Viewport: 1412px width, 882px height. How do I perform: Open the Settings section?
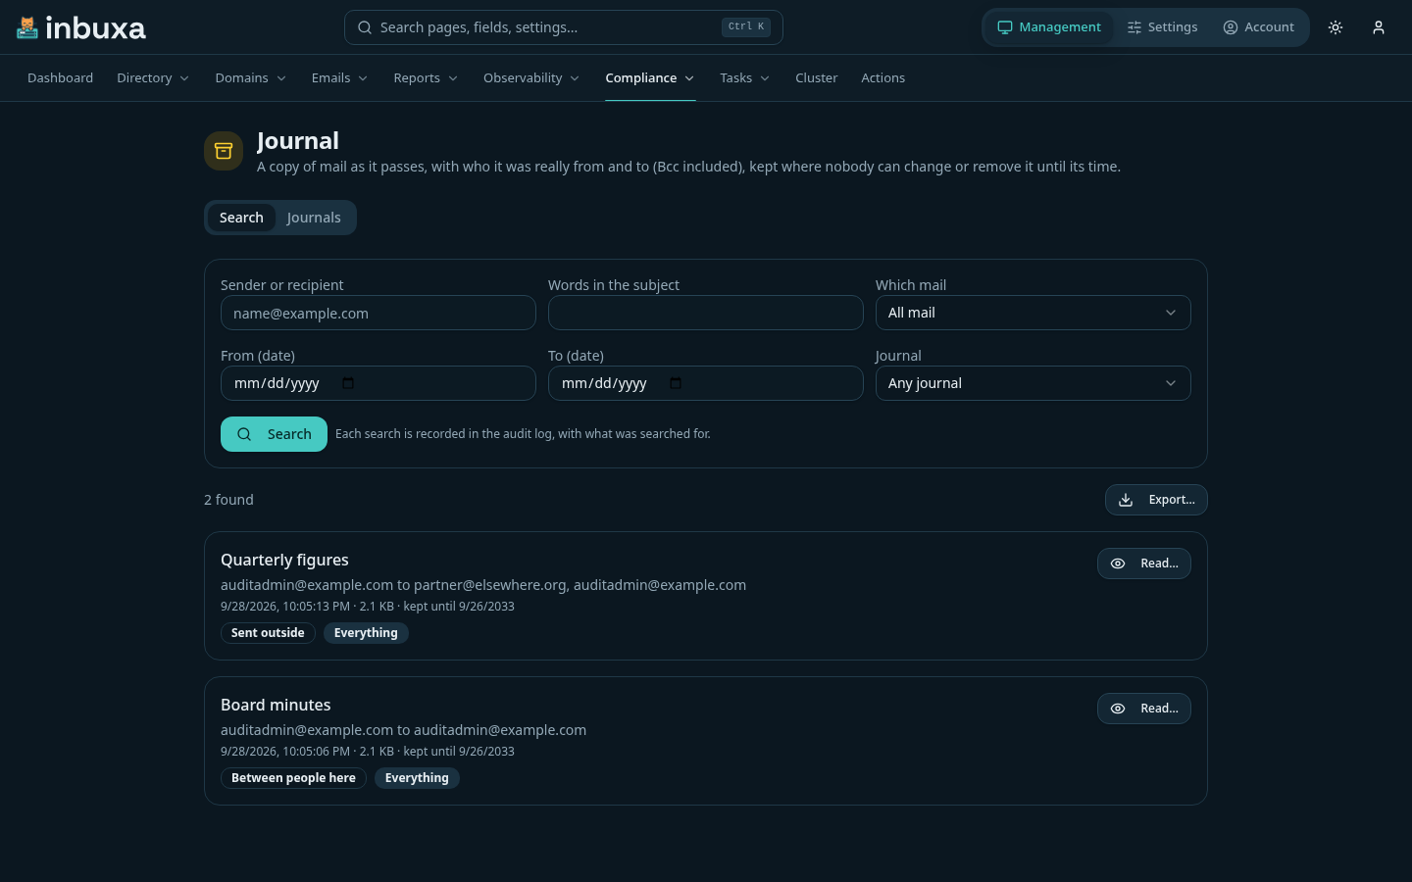(1162, 27)
